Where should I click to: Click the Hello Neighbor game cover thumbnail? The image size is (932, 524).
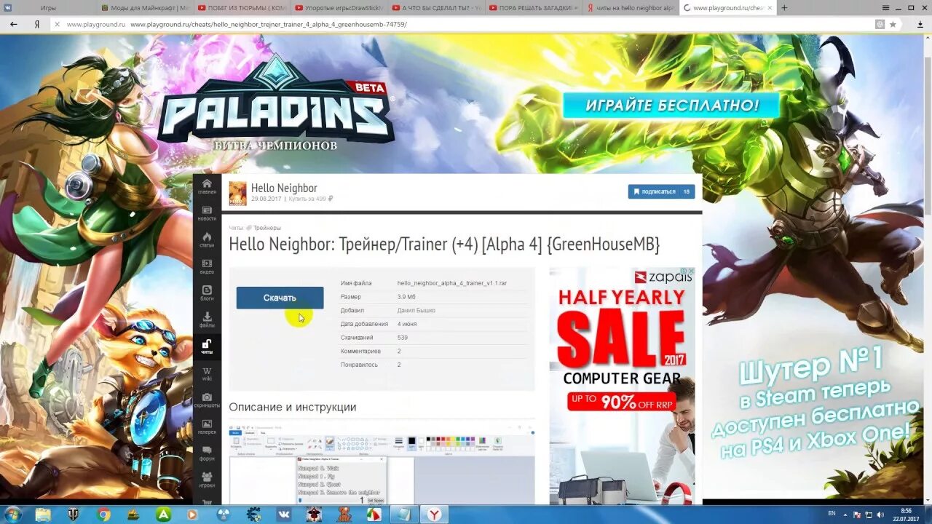coord(238,194)
